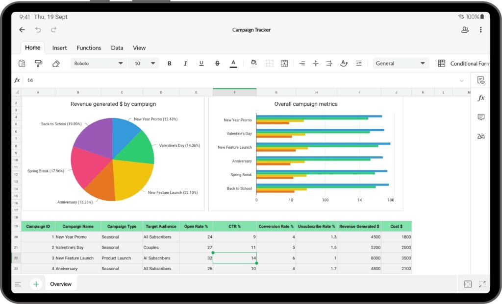Click the Campaign Name header cell
The image size is (502, 304).
[78, 226]
